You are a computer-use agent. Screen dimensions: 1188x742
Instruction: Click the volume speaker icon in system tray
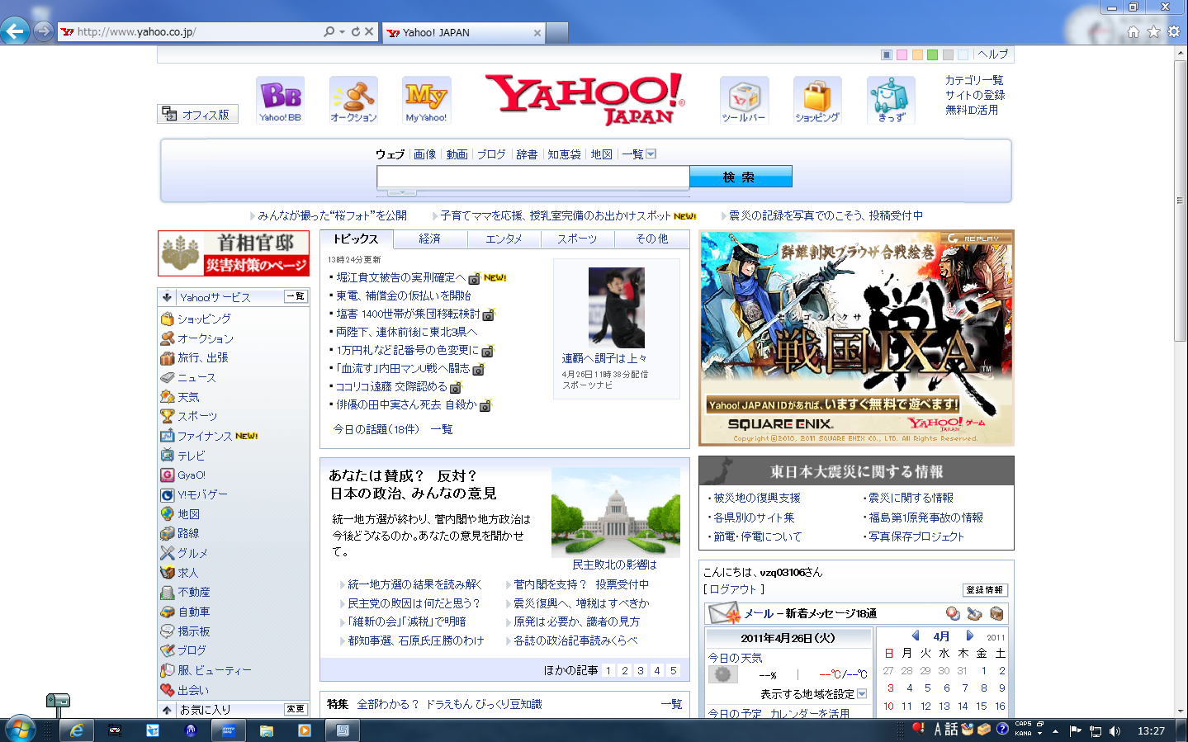point(1115,730)
